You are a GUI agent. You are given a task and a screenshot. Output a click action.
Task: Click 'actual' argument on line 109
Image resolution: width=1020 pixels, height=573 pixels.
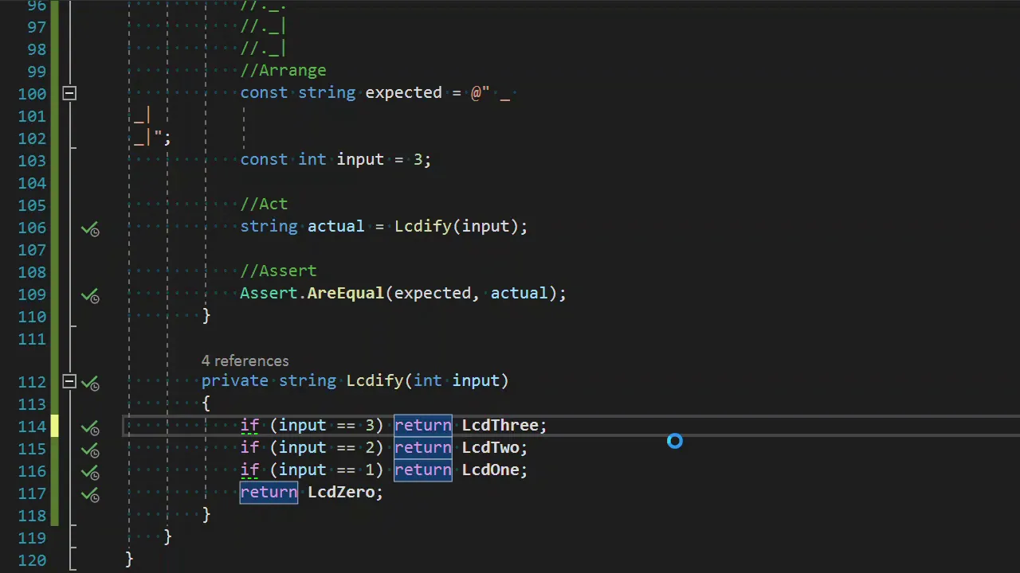pyautogui.click(x=519, y=293)
